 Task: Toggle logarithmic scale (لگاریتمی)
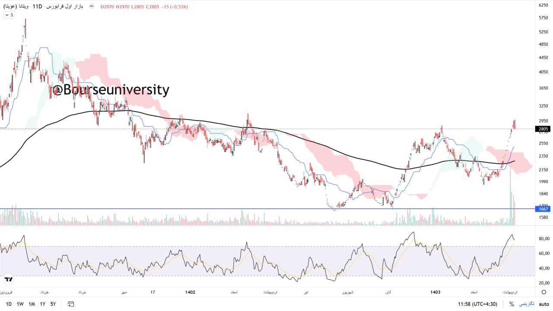pos(526,304)
